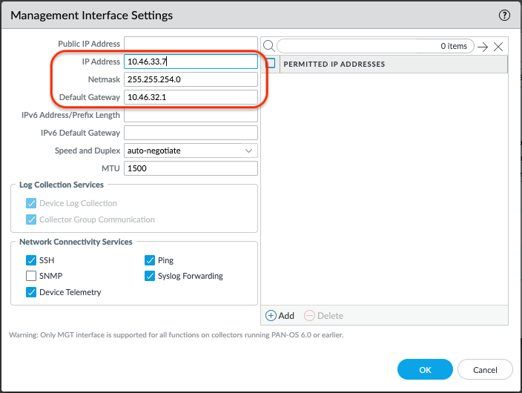Disable Syslog Forwarding checkbox

[x=150, y=276]
